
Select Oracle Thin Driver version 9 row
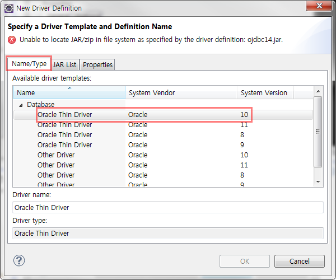tap(163, 145)
